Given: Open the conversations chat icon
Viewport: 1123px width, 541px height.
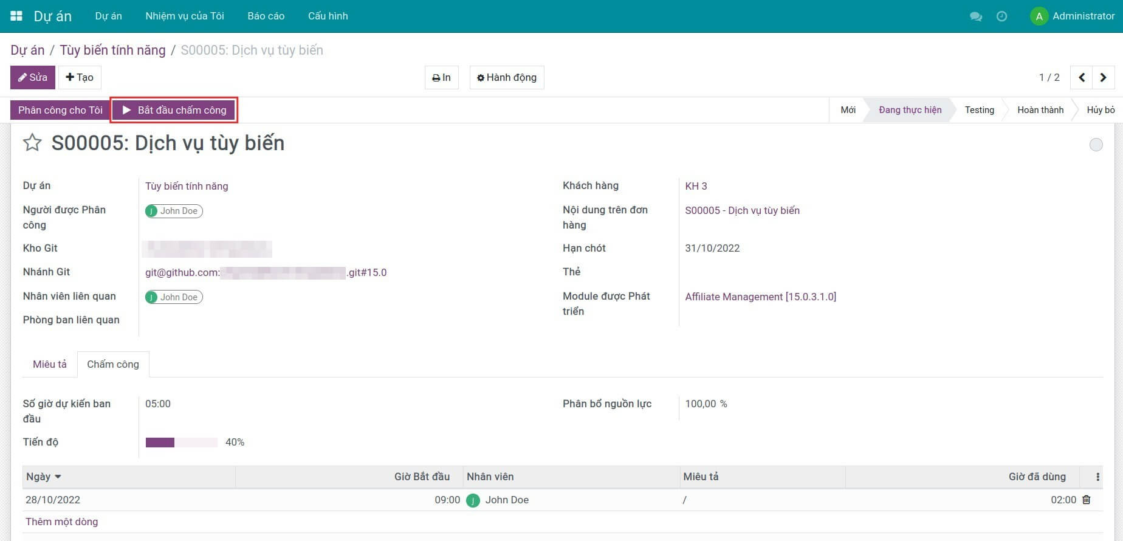Looking at the screenshot, I should (x=976, y=16).
